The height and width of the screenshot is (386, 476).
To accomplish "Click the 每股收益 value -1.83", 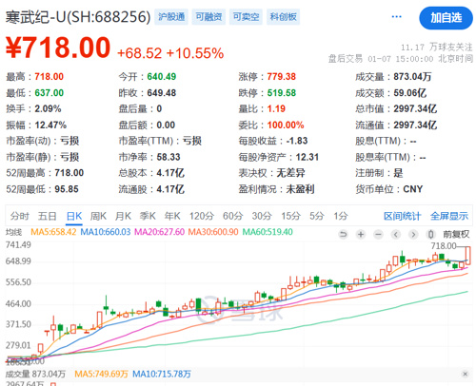I will point(297,141).
